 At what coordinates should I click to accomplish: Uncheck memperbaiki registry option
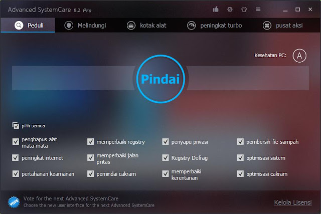(x=90, y=141)
